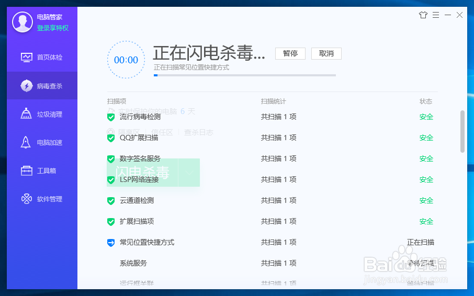Open login privileges link 登录享特权
Image resolution: width=474 pixels, height=296 pixels.
(x=53, y=28)
